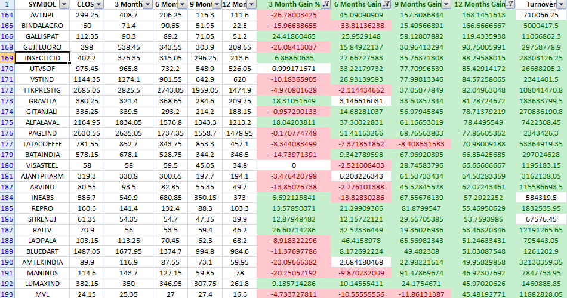Open the 12 Months Gain sort filter button
The image size is (567, 298).
point(509,4)
